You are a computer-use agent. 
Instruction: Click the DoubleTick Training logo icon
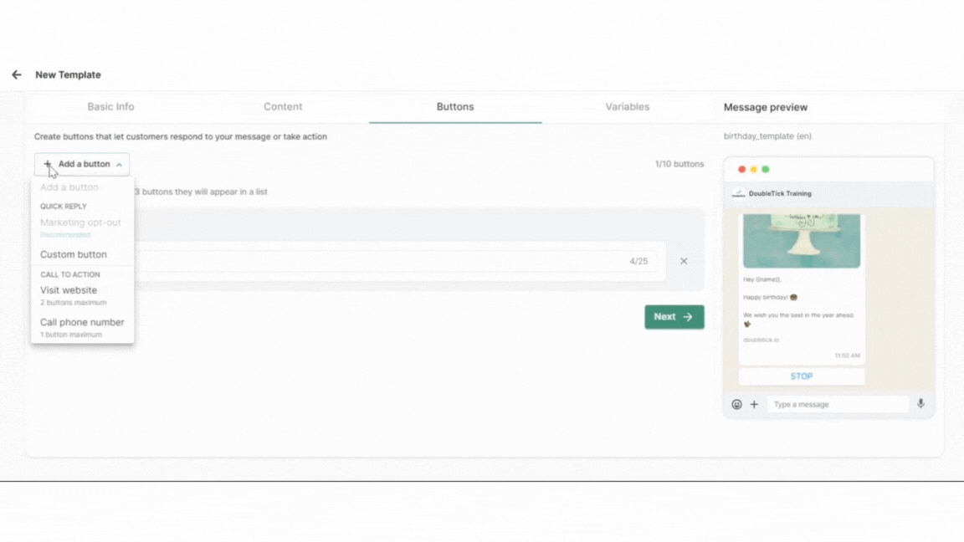pyautogui.click(x=738, y=193)
